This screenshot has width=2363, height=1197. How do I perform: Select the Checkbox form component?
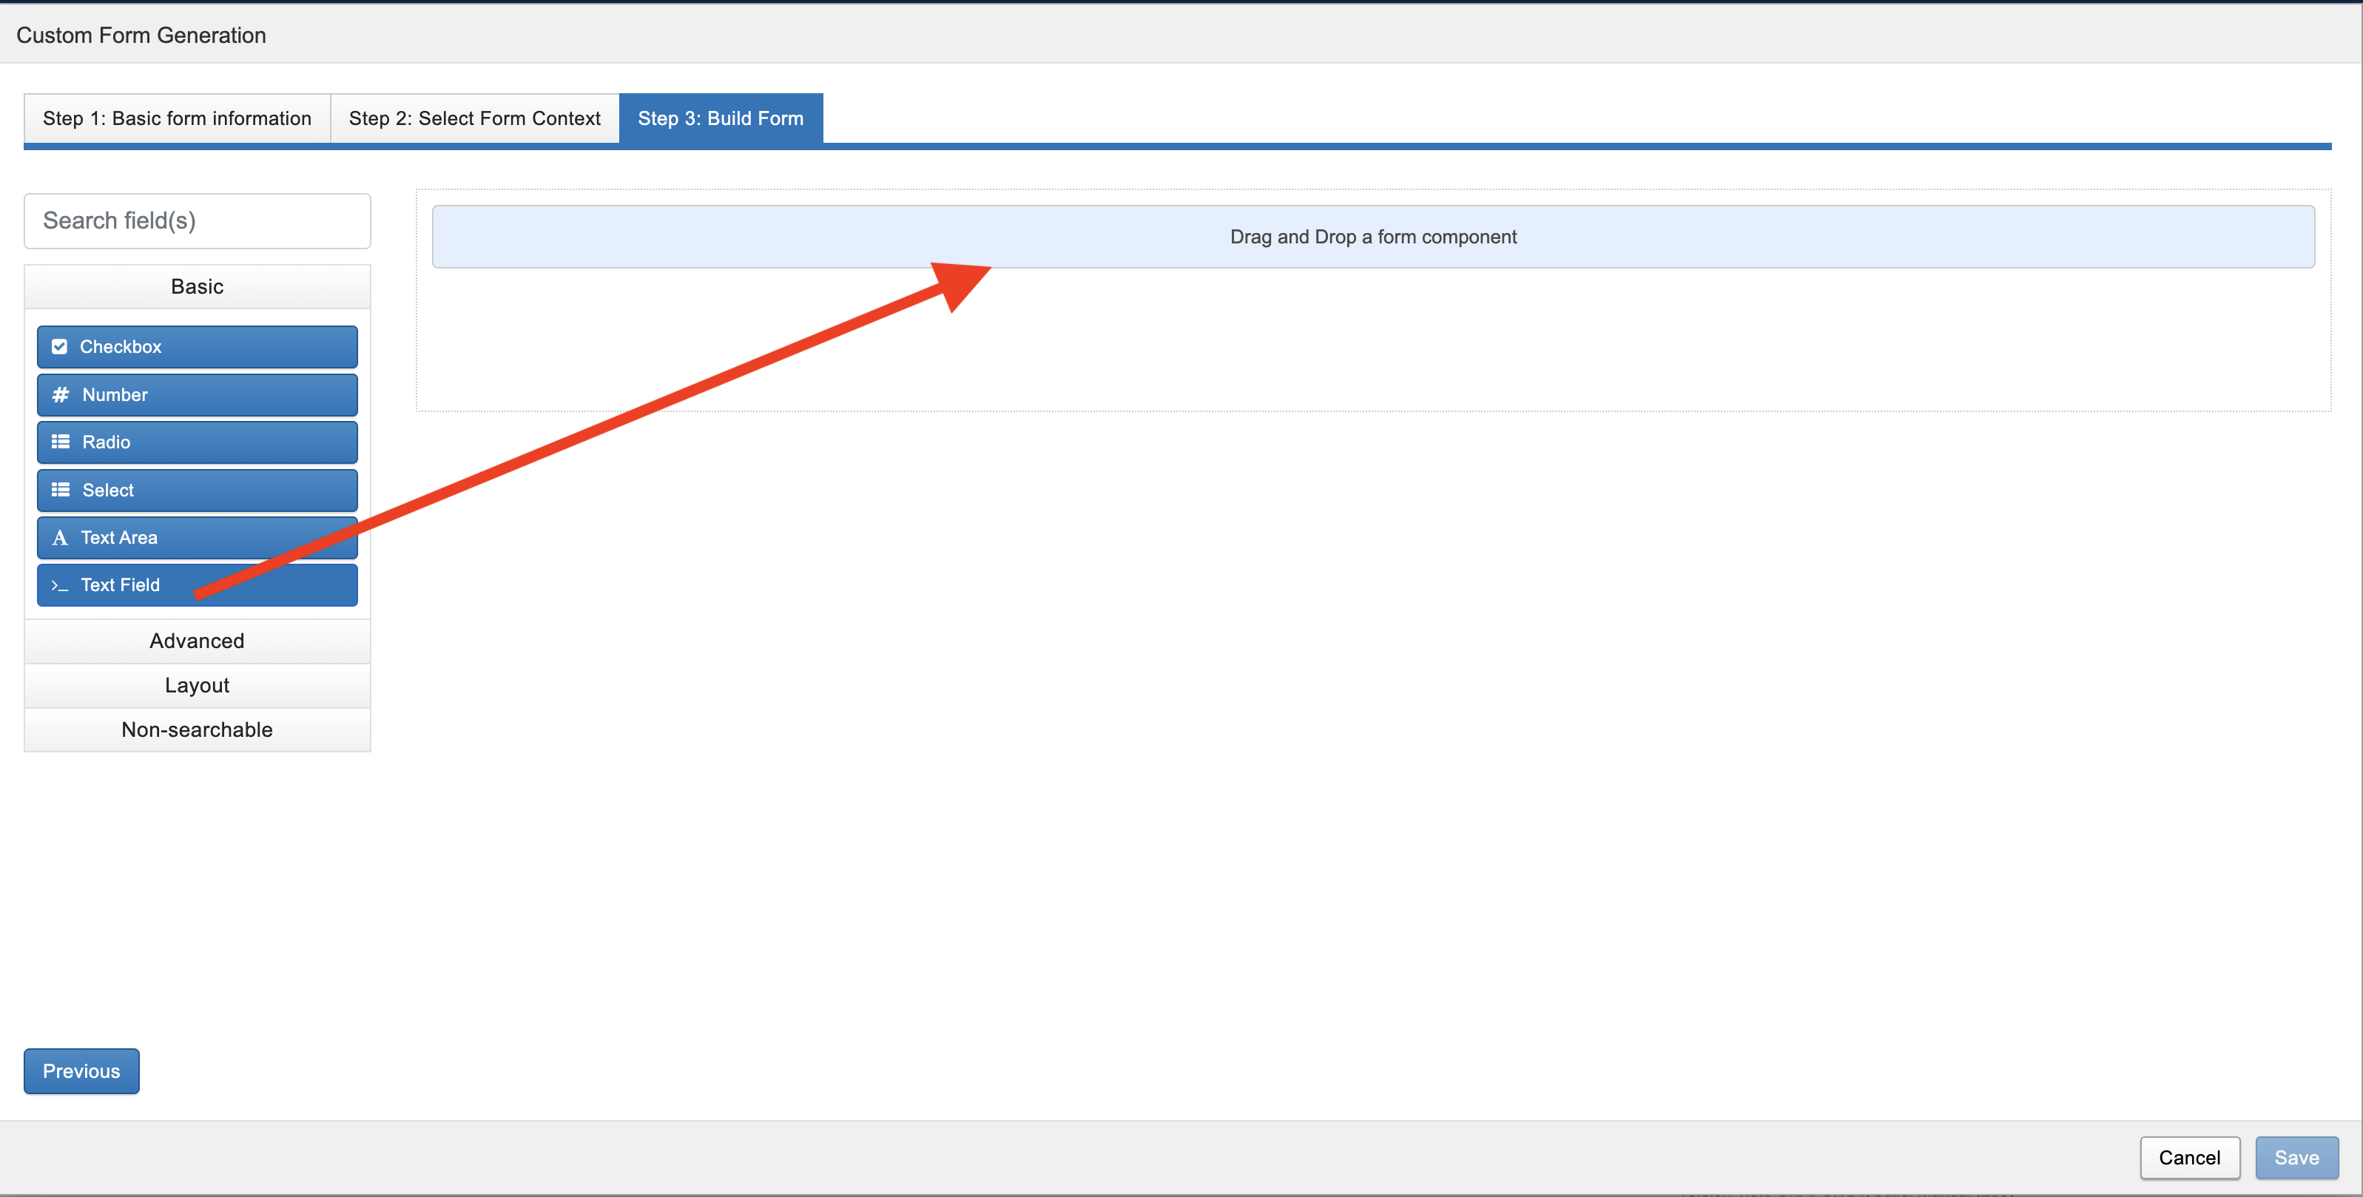[x=198, y=347]
